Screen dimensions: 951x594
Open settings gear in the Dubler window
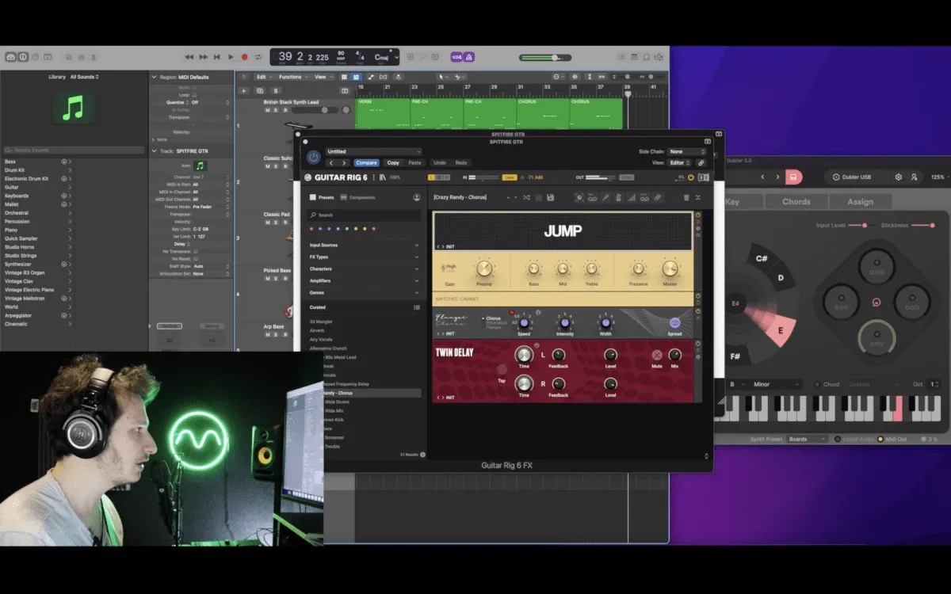click(x=898, y=177)
